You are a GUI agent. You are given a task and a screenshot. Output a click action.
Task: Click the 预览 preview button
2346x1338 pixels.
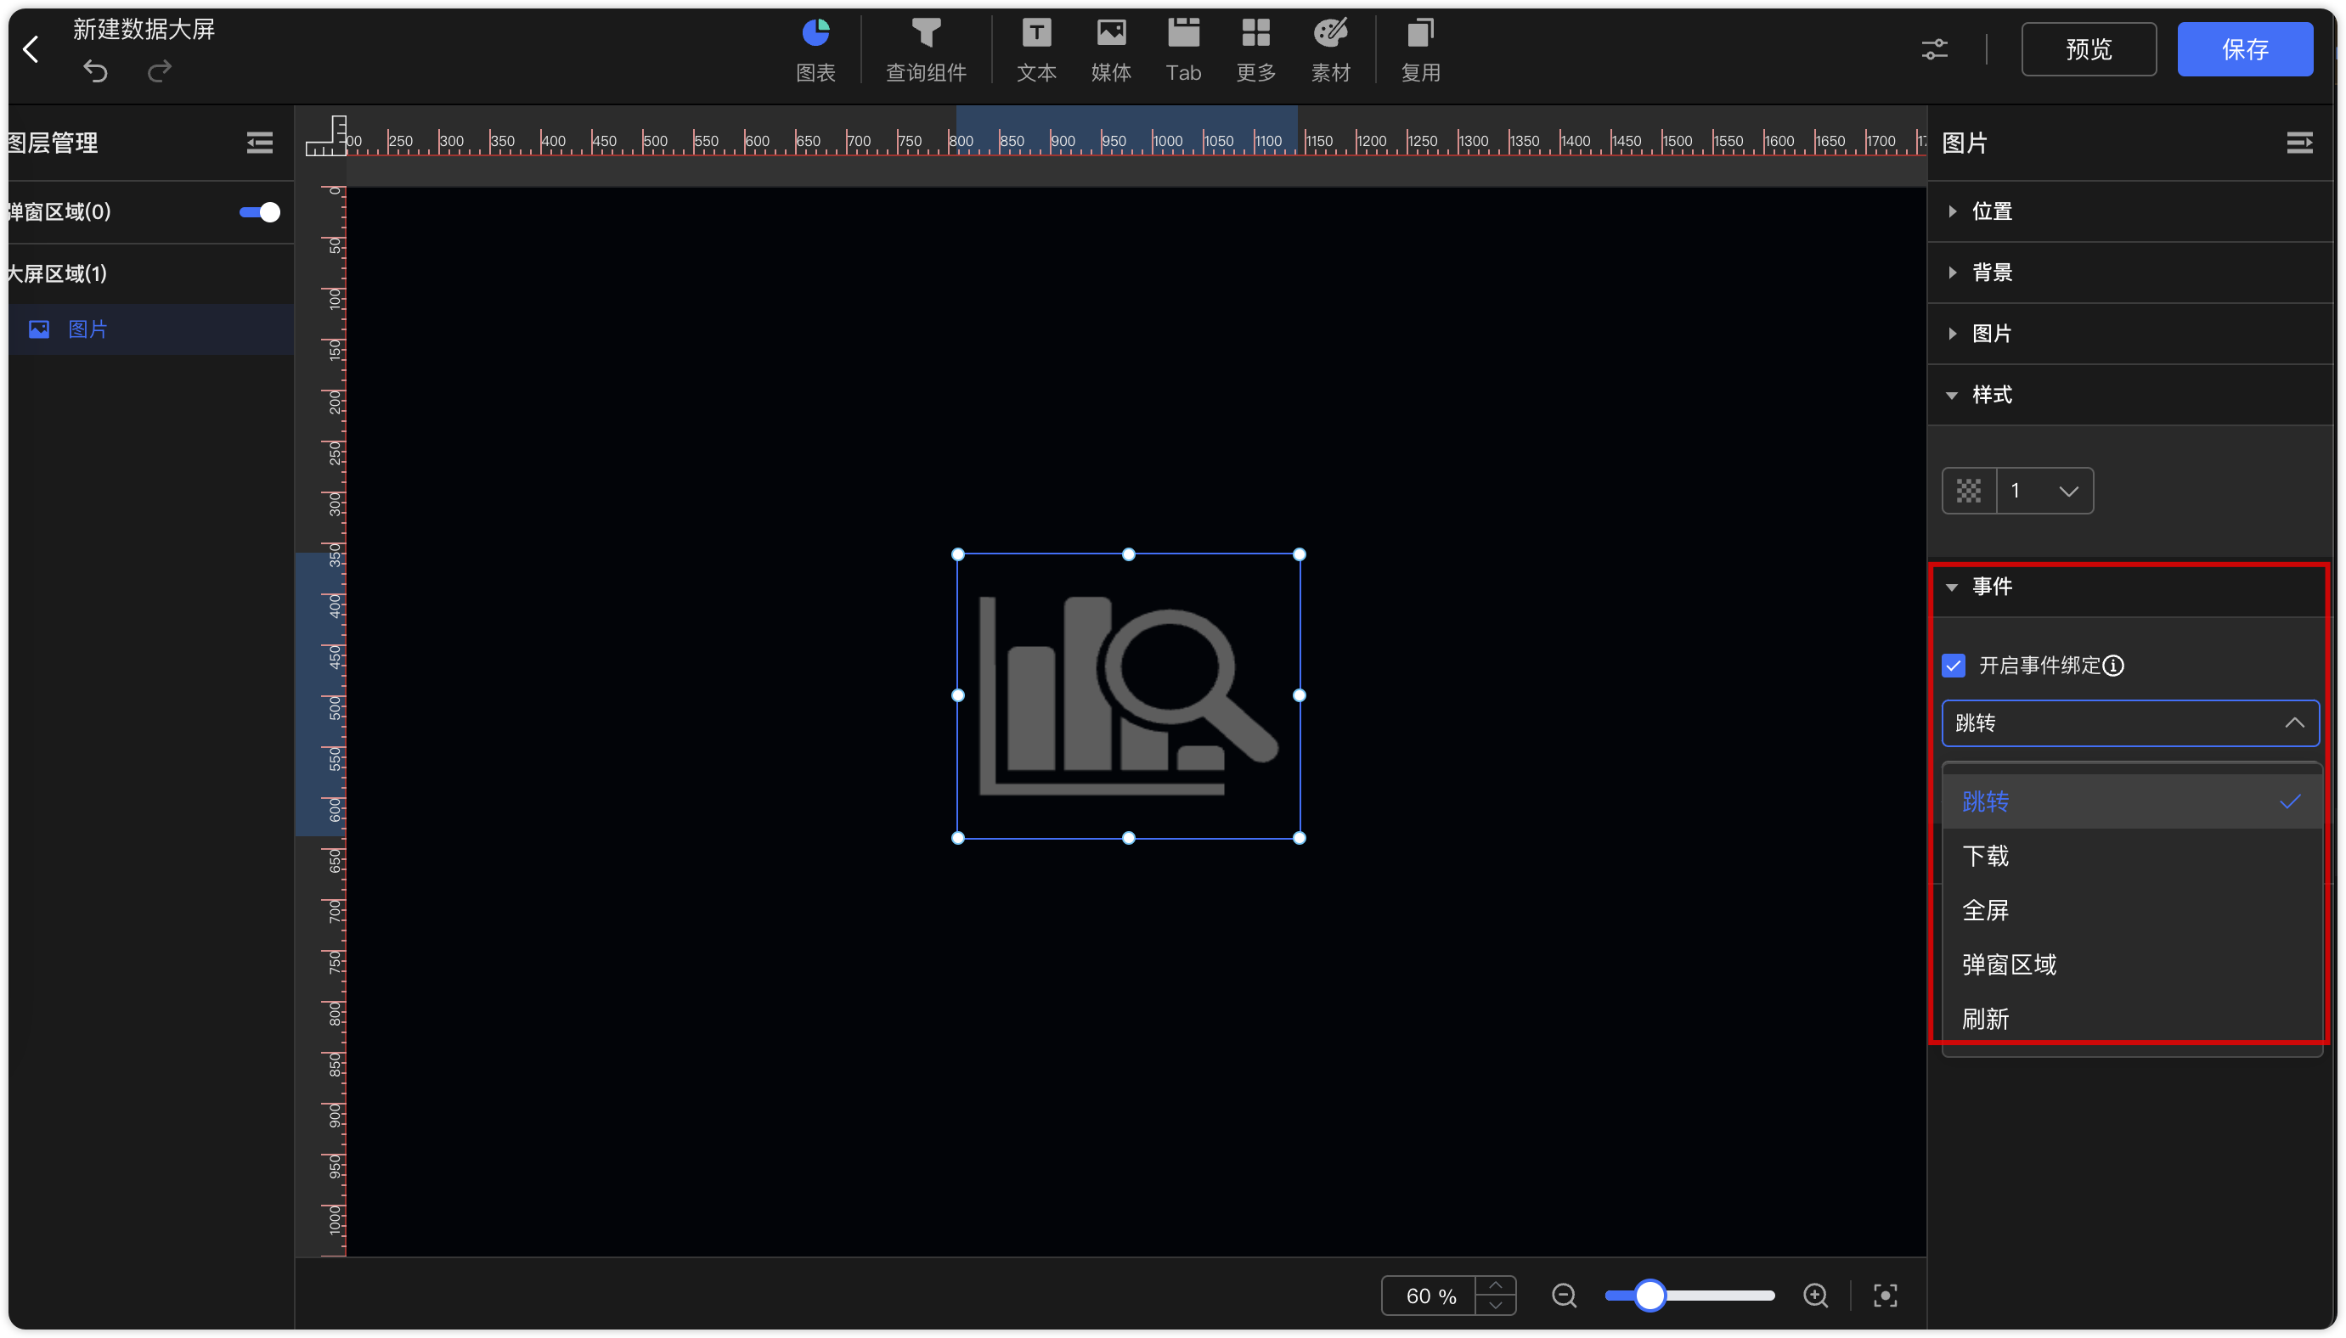tap(2089, 49)
